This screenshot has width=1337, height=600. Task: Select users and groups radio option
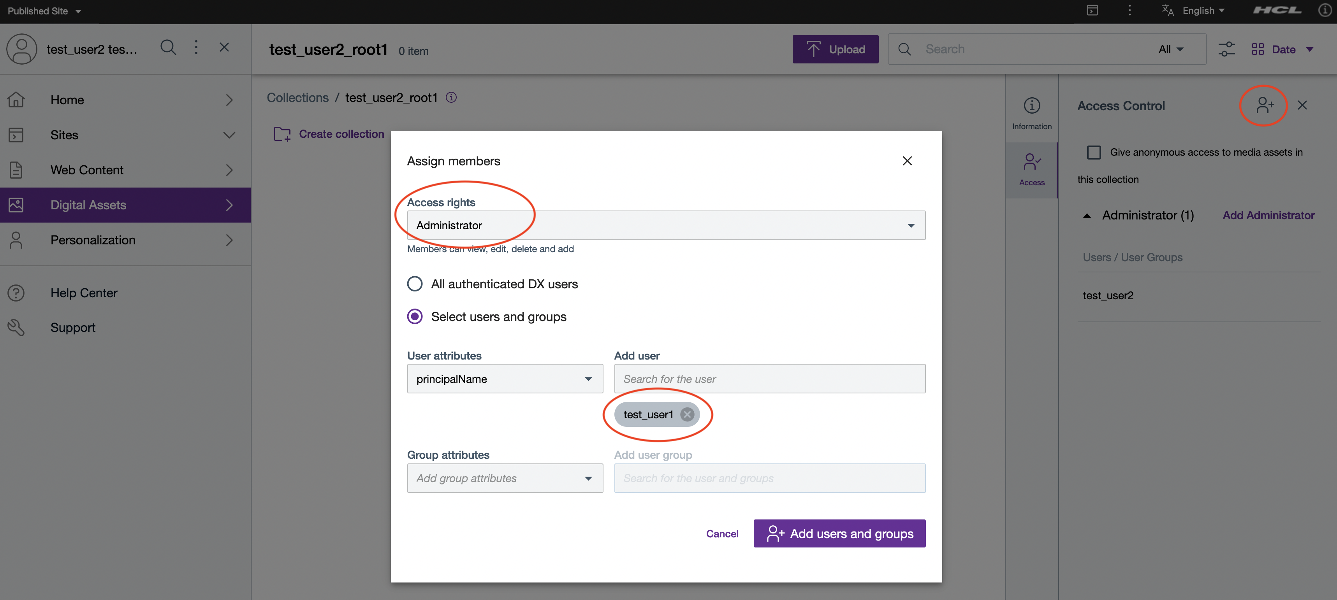click(x=415, y=316)
